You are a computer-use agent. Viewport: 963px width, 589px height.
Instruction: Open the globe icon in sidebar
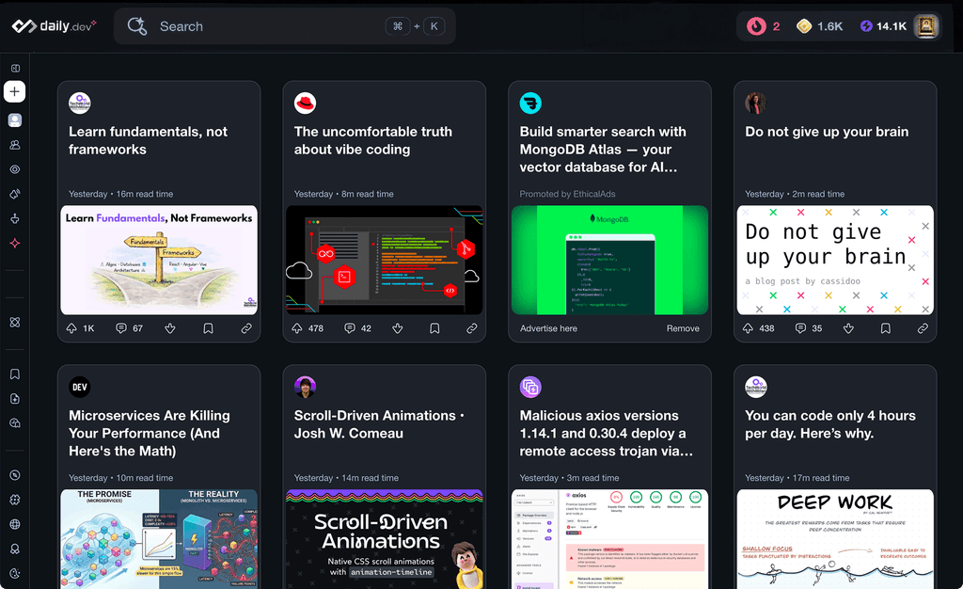[x=15, y=524]
